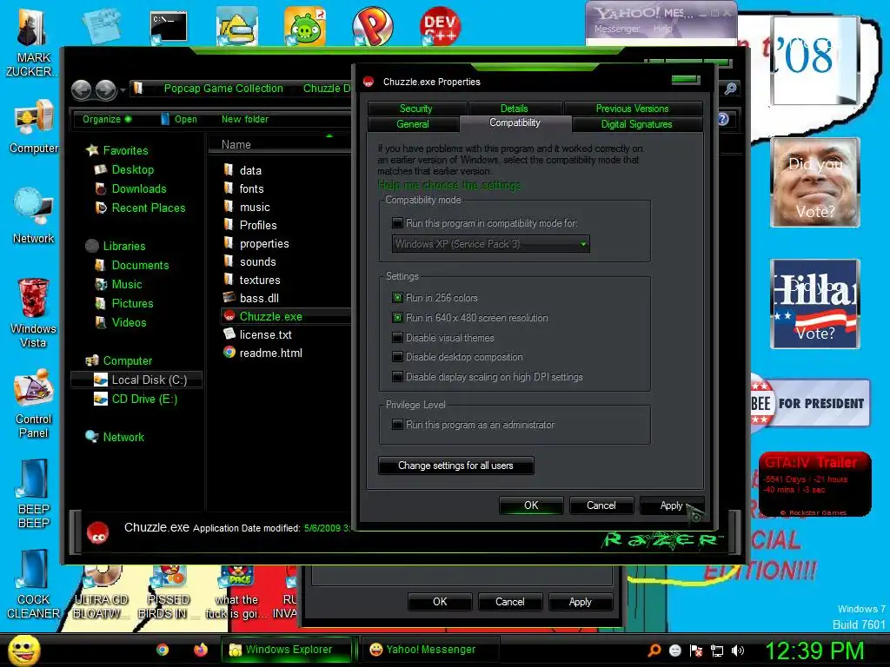The height and width of the screenshot is (667, 890).
Task: Click the network tray icon
Action: pos(717,650)
